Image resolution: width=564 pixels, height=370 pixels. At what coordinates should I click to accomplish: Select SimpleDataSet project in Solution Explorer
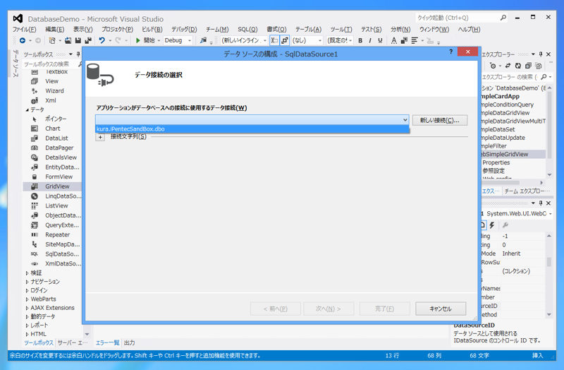498,129
